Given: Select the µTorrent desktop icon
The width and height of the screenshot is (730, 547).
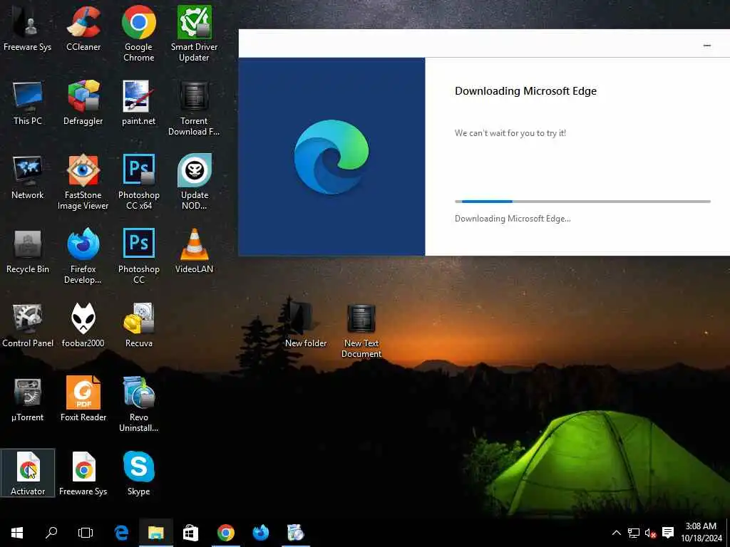Looking at the screenshot, I should pyautogui.click(x=28, y=399).
